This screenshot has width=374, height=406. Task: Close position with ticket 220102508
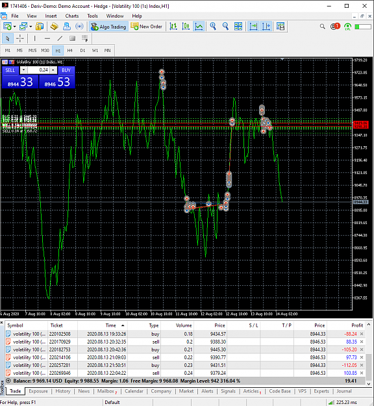(362, 334)
